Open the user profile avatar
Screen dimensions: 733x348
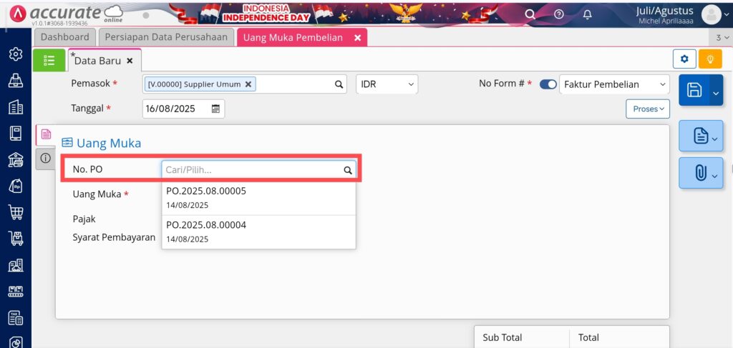pyautogui.click(x=712, y=15)
